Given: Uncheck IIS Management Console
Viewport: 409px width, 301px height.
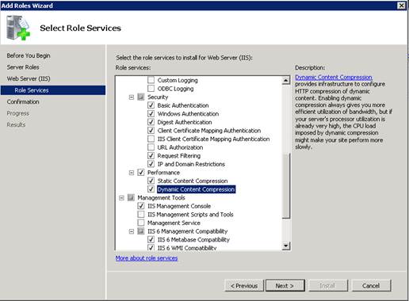Looking at the screenshot, I should coord(141,206).
